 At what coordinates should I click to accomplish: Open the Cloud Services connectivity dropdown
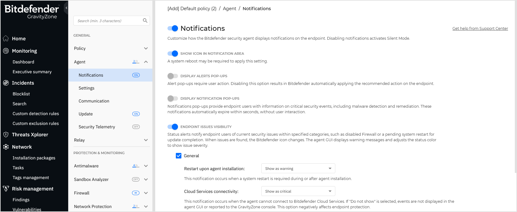tap(298, 191)
